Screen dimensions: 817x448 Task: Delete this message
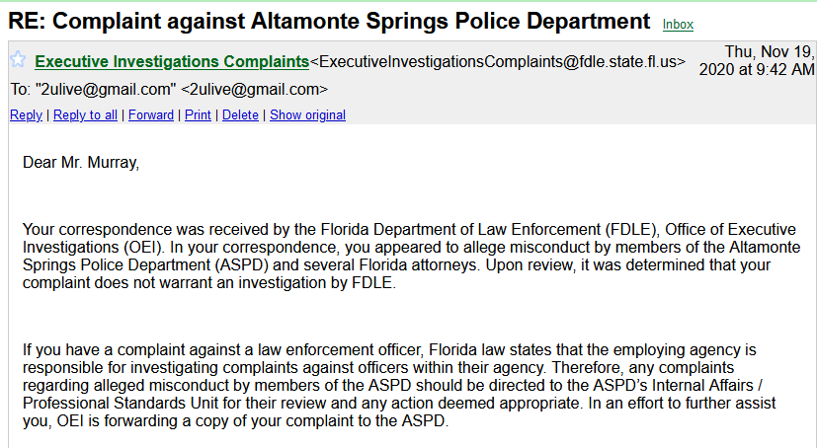(x=240, y=115)
